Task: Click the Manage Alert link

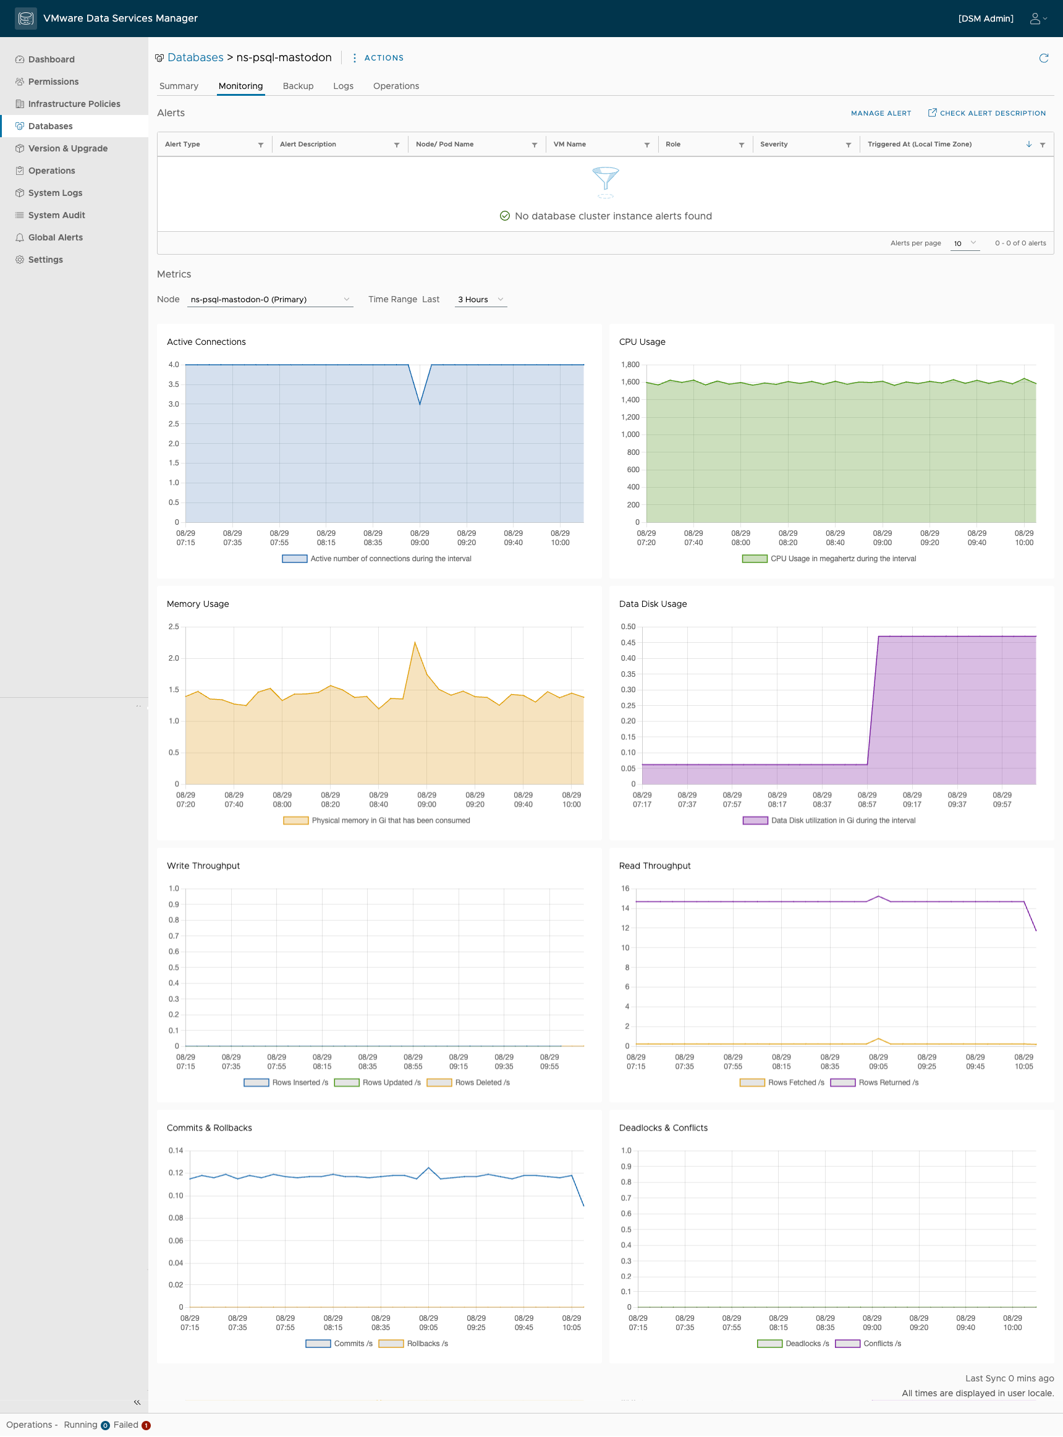Action: (x=881, y=113)
